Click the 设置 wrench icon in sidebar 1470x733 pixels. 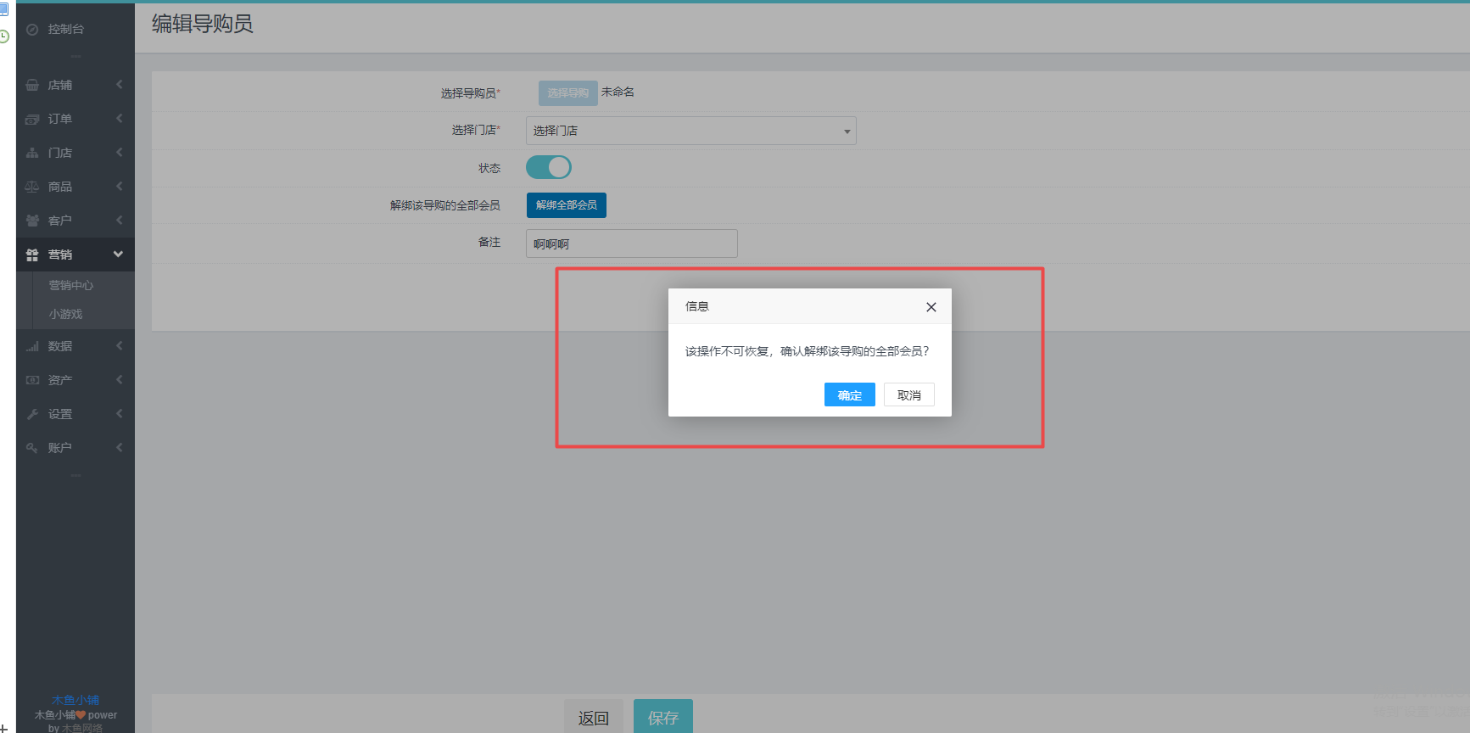[x=32, y=414]
